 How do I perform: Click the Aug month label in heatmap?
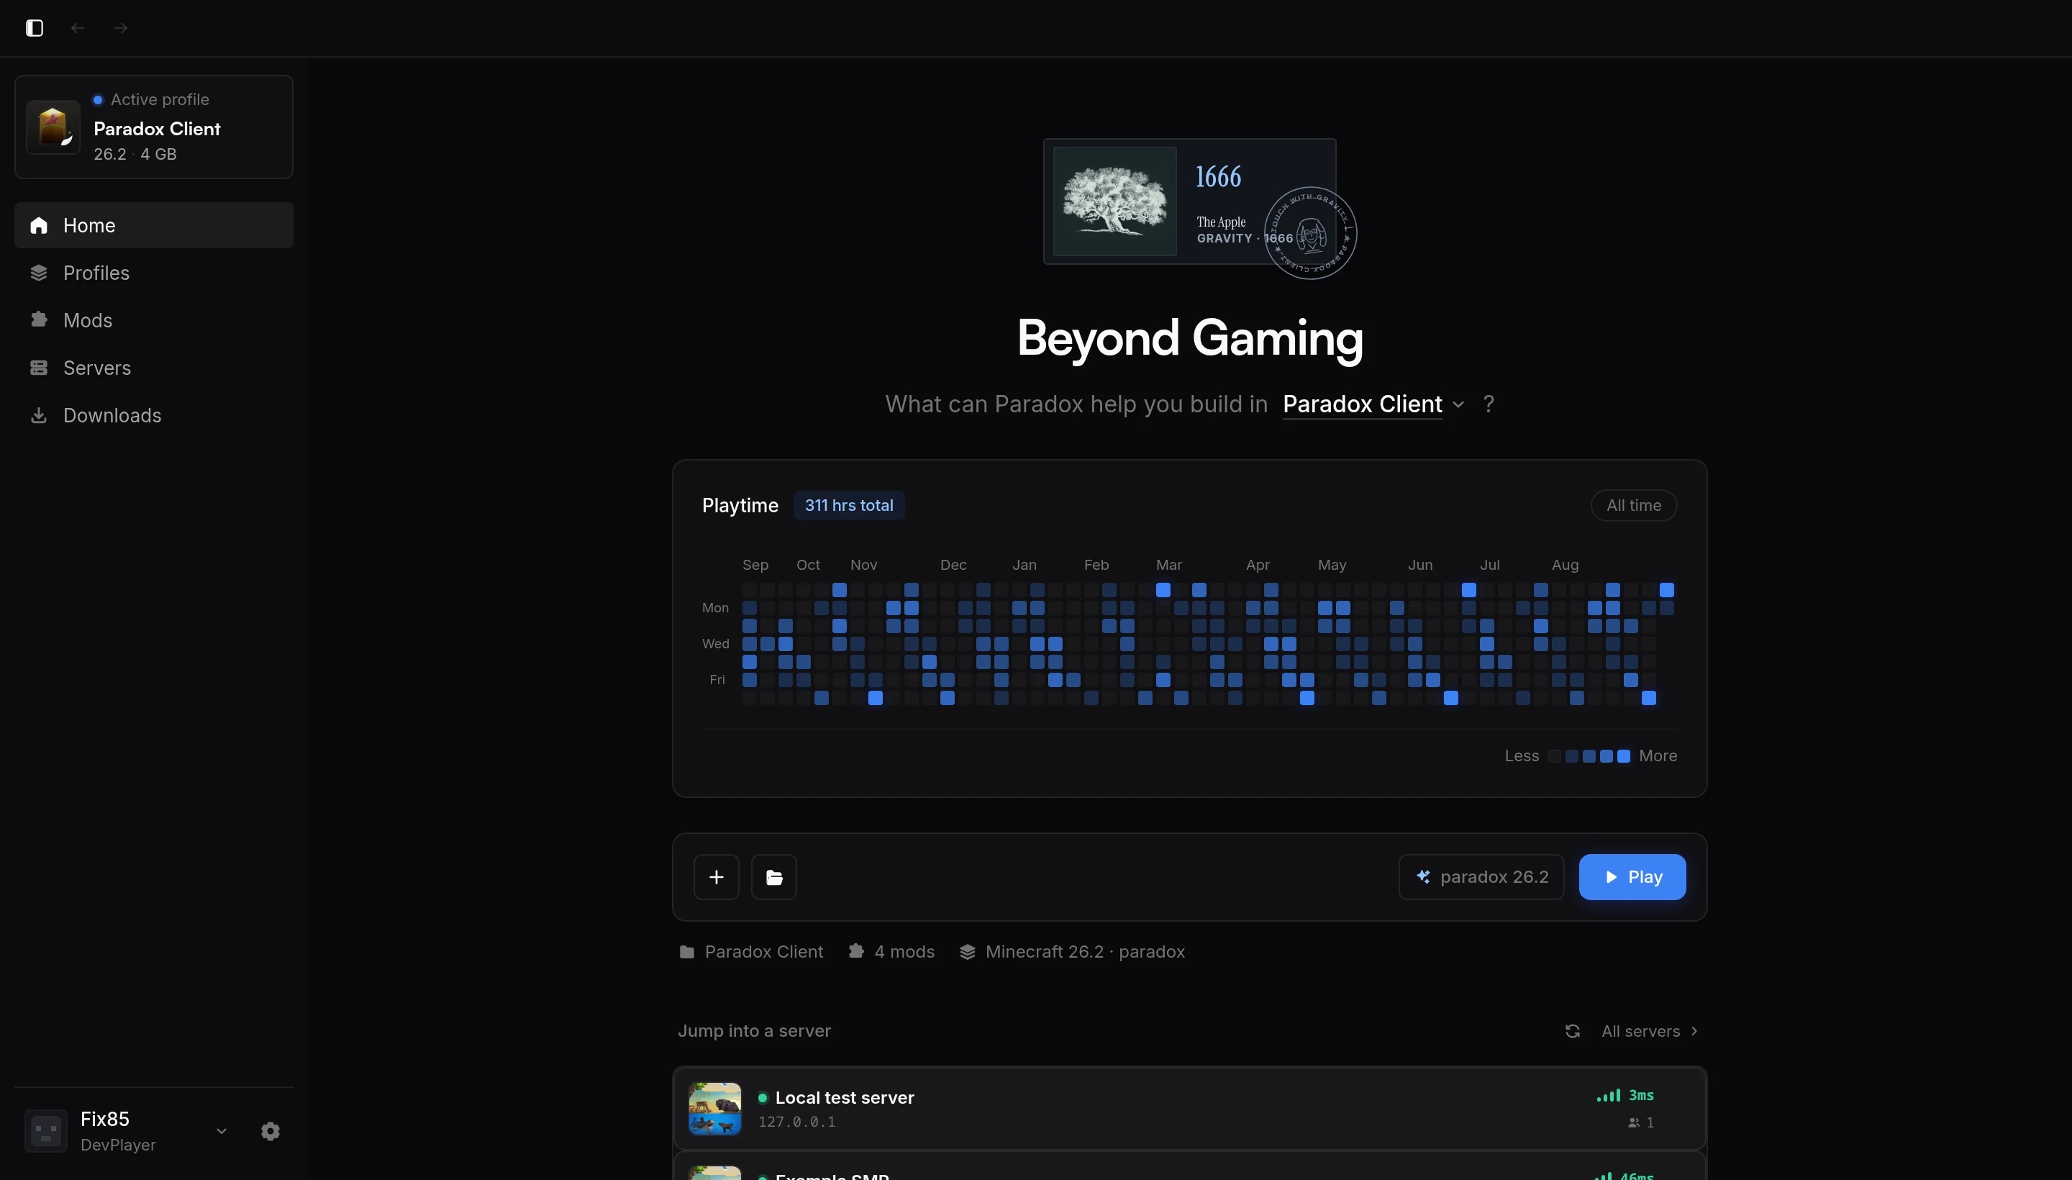[1565, 565]
